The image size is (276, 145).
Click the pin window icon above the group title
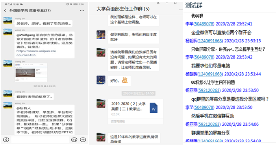pyautogui.click(x=158, y=3)
